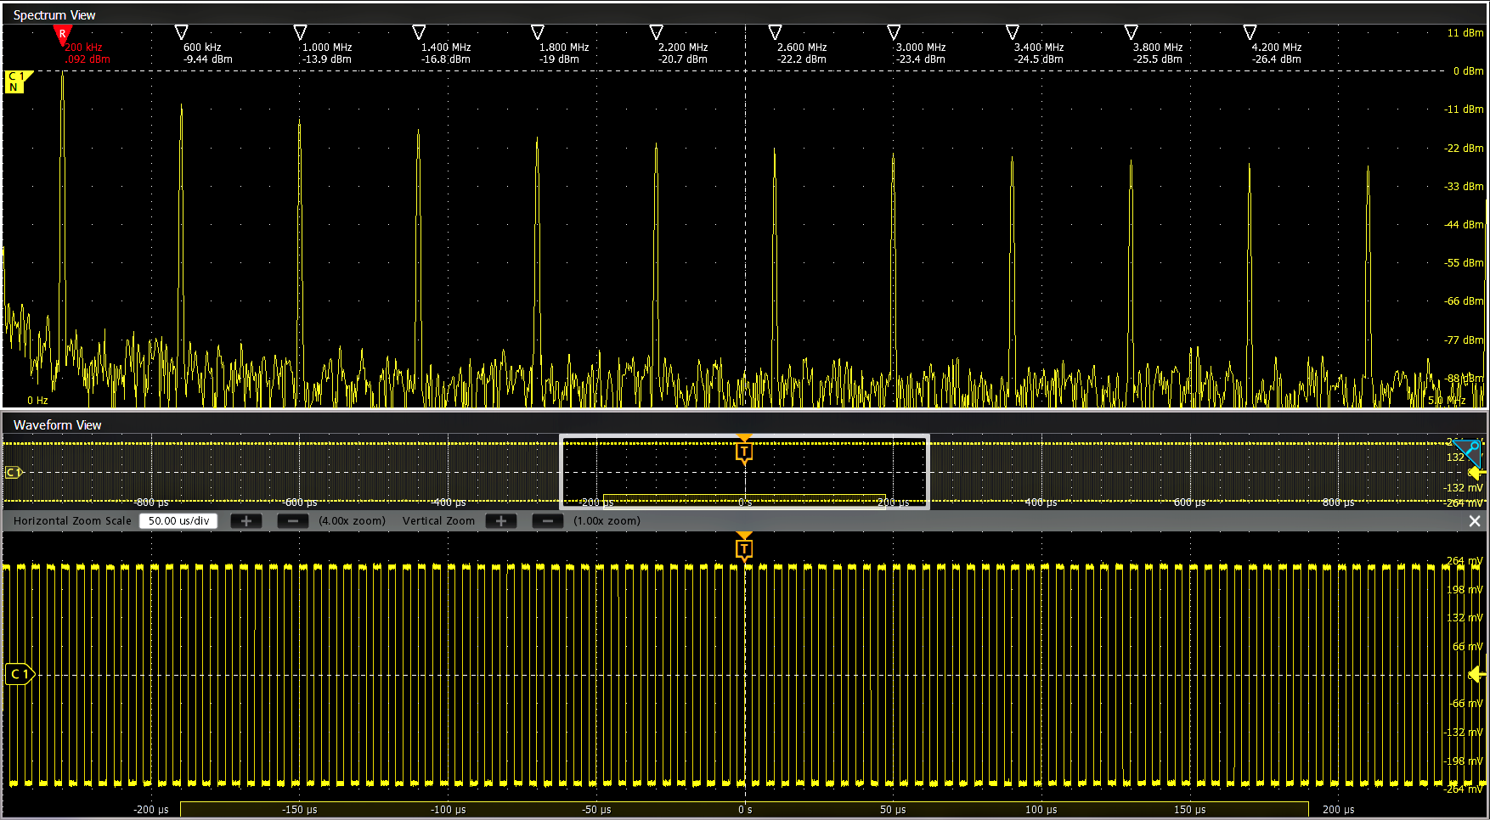Close the zoom toolbar with the X
This screenshot has height=820, width=1490.
[1474, 520]
